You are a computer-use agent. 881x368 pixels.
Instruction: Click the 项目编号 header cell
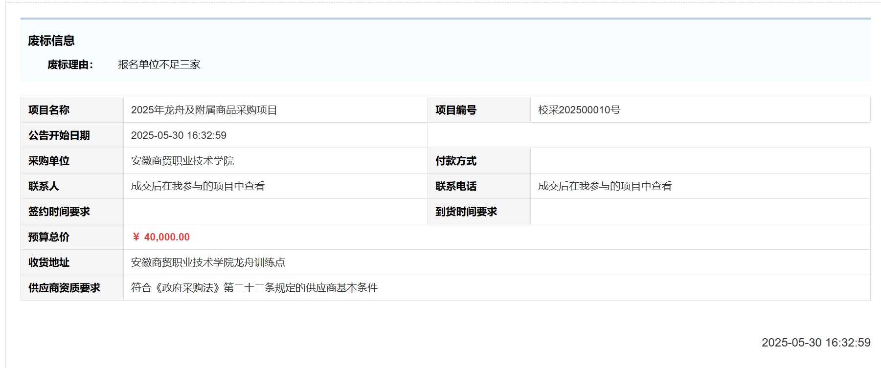[x=456, y=110]
